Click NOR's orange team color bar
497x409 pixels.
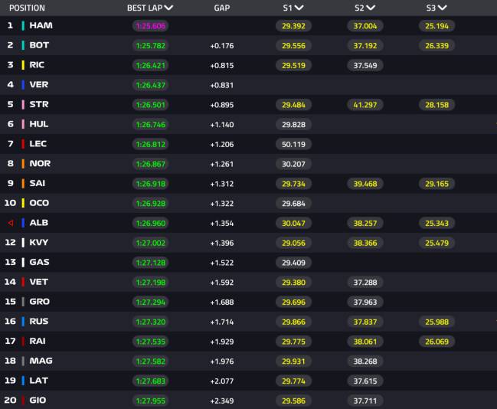point(23,163)
